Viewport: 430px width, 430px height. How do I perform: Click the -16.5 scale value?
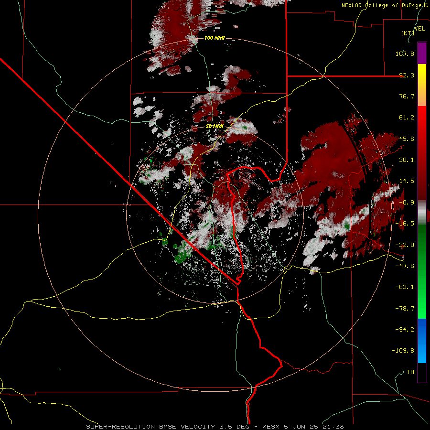coord(405,224)
